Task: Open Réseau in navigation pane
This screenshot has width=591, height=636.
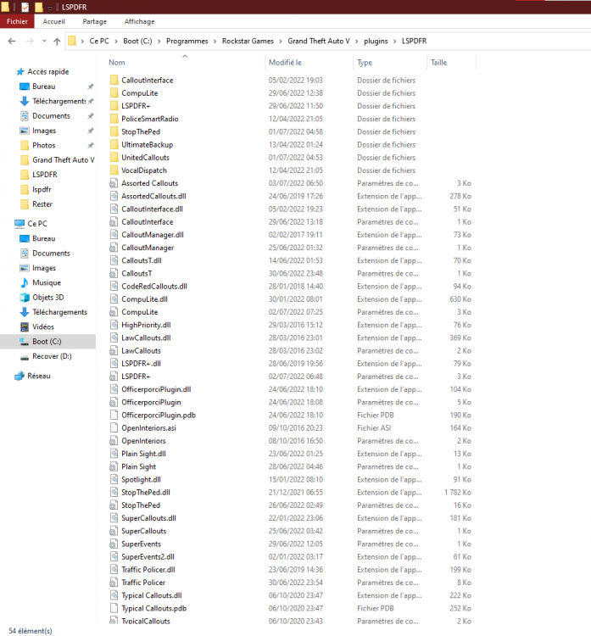Action: pyautogui.click(x=38, y=376)
